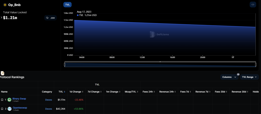
Task: Sort table by TVL column
Action: click(61, 92)
